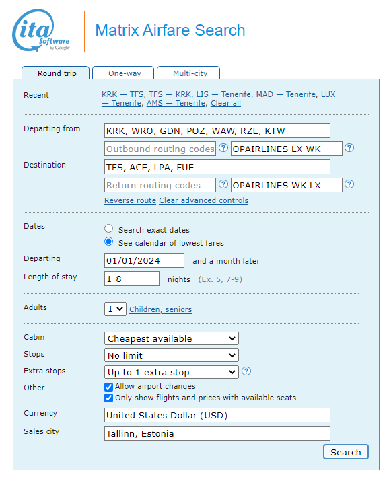Click the Departing date field
The height and width of the screenshot is (479, 389).
click(x=144, y=260)
